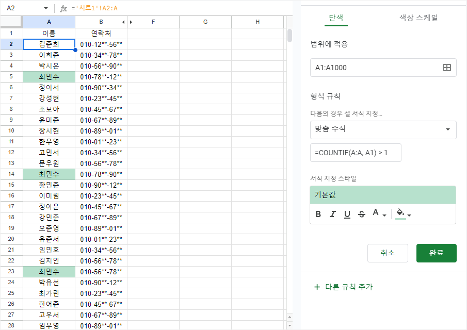Click the 완료 button
This screenshot has width=467, height=330.
click(436, 253)
